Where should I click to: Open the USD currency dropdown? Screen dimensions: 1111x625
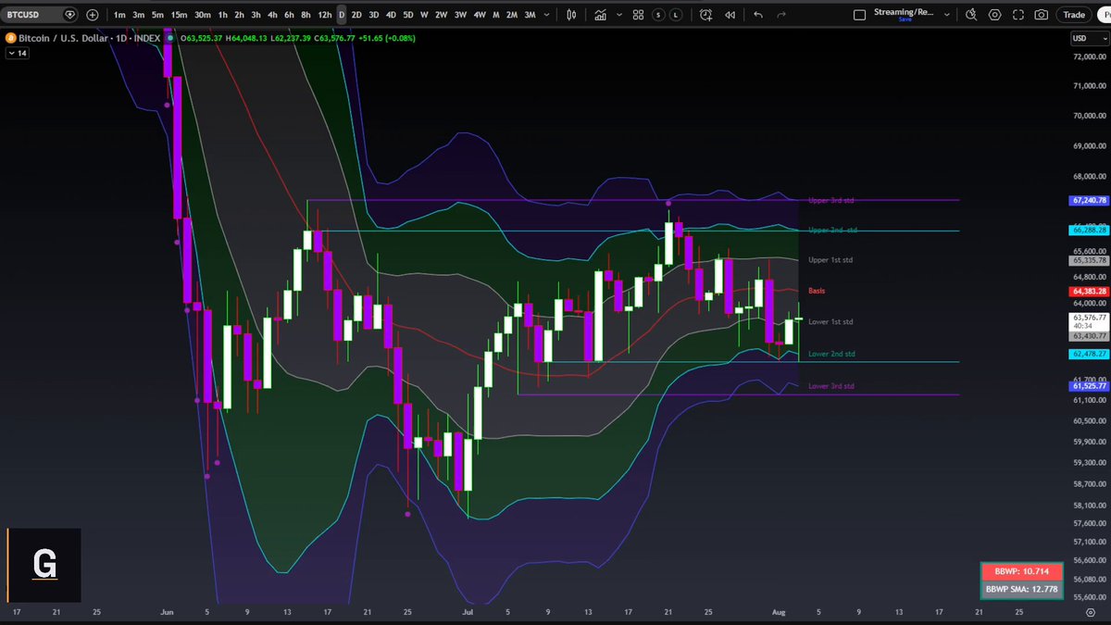point(1088,38)
